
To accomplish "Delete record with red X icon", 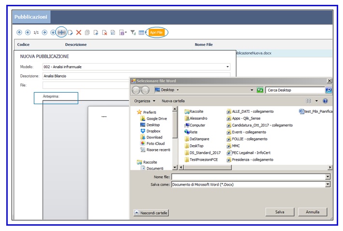I will pyautogui.click(x=79, y=32).
